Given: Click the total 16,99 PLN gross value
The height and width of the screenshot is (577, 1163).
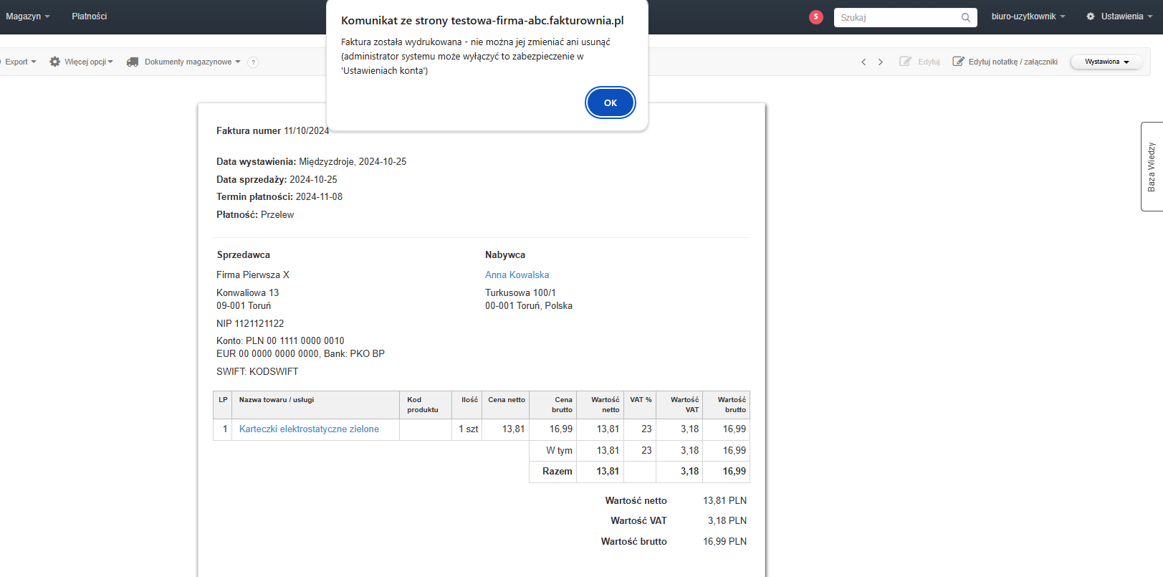Looking at the screenshot, I should (x=724, y=541).
